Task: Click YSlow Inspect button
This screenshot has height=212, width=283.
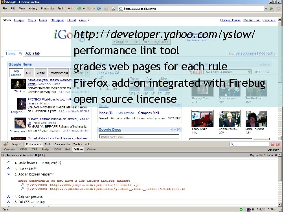Action: tap(17, 144)
